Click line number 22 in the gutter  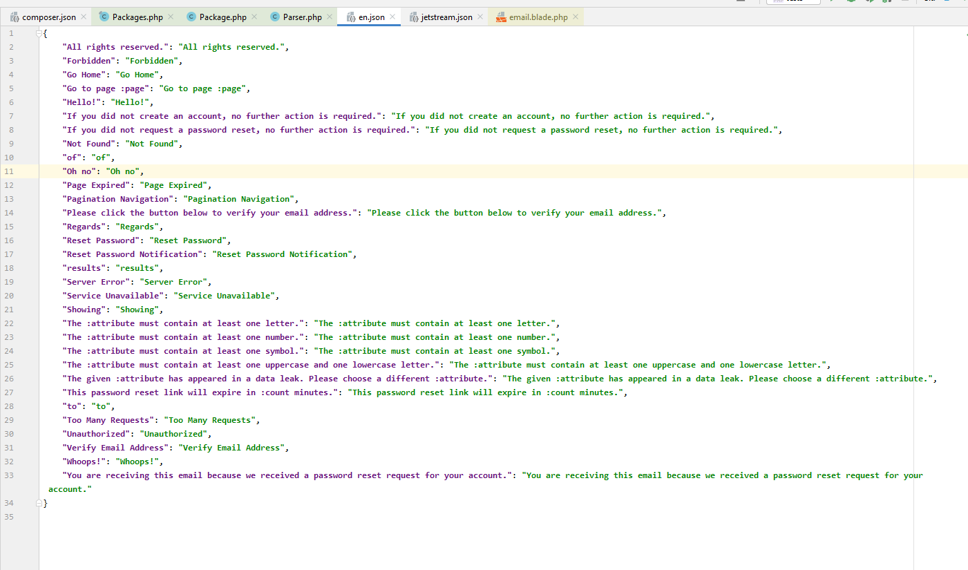point(9,323)
